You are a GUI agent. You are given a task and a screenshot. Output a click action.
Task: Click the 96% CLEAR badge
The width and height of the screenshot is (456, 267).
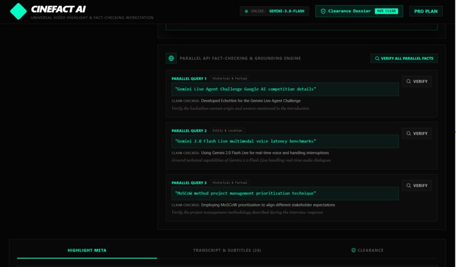point(386,11)
